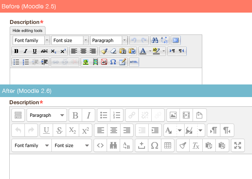Toggle fullscreen icon in Moodle 2.5 toolbar
The image size is (252, 179).
175,40
